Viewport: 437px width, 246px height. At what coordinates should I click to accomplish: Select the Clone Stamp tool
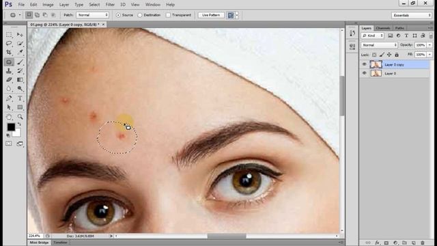coord(9,71)
